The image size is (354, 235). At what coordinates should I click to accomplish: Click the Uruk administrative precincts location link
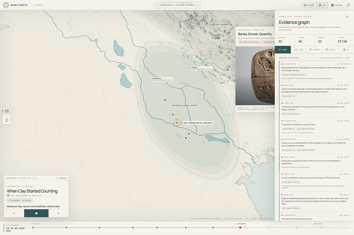click(x=24, y=196)
